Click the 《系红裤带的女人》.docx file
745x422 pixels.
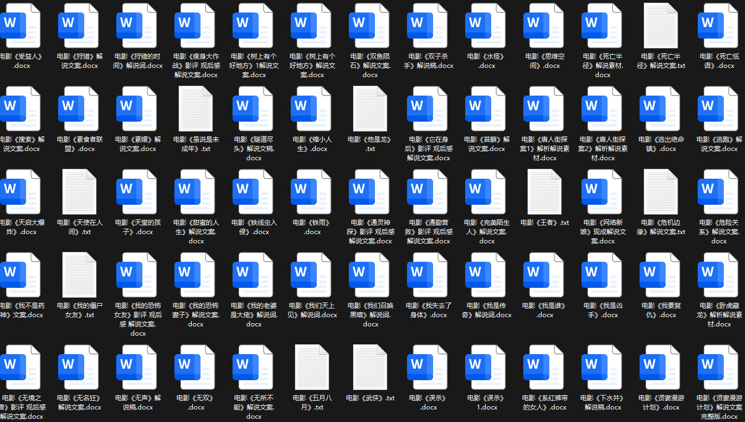tap(544, 366)
